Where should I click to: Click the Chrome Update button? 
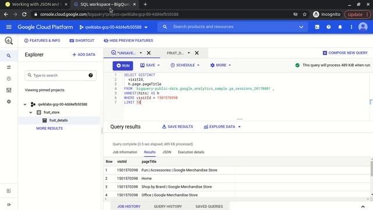point(357,14)
